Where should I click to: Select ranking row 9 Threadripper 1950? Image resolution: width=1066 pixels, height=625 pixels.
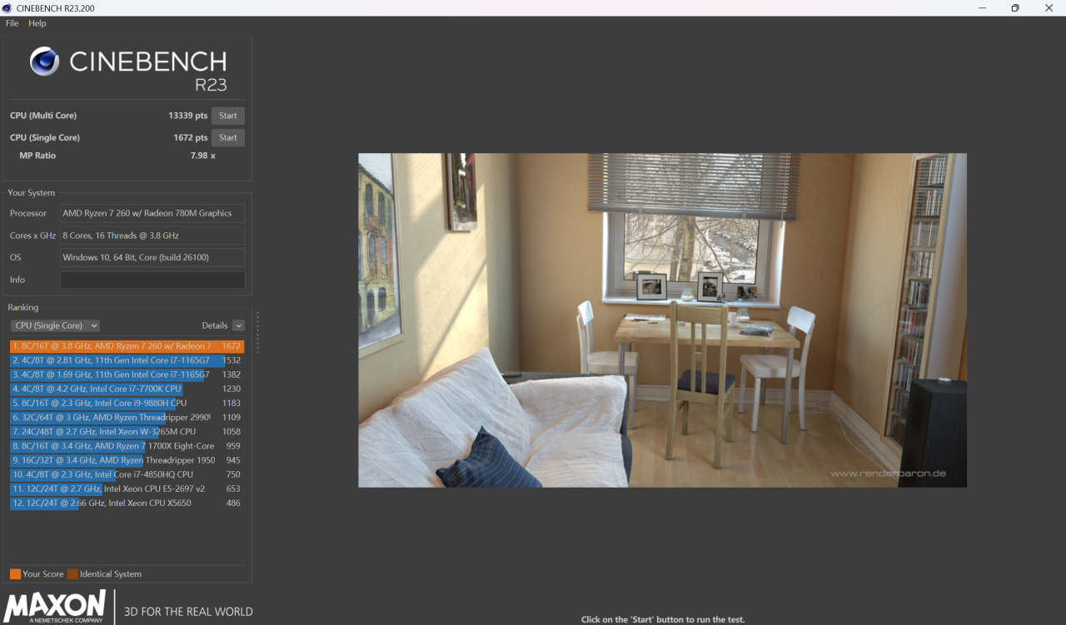coord(127,460)
